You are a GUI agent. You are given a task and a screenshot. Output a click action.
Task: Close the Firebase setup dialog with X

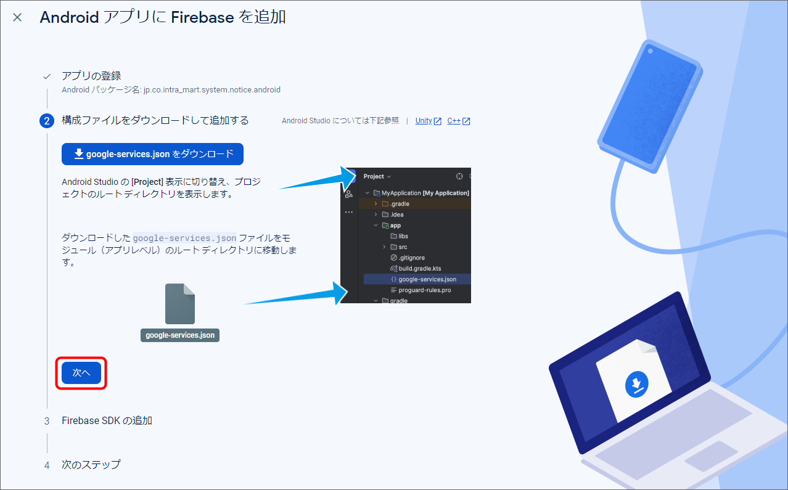17,17
